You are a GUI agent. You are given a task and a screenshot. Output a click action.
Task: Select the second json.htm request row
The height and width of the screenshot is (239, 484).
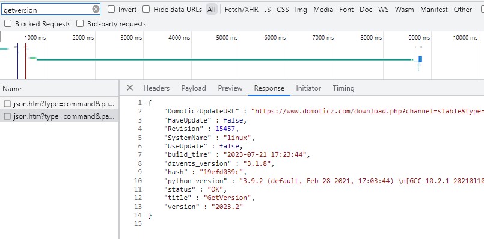(x=59, y=116)
